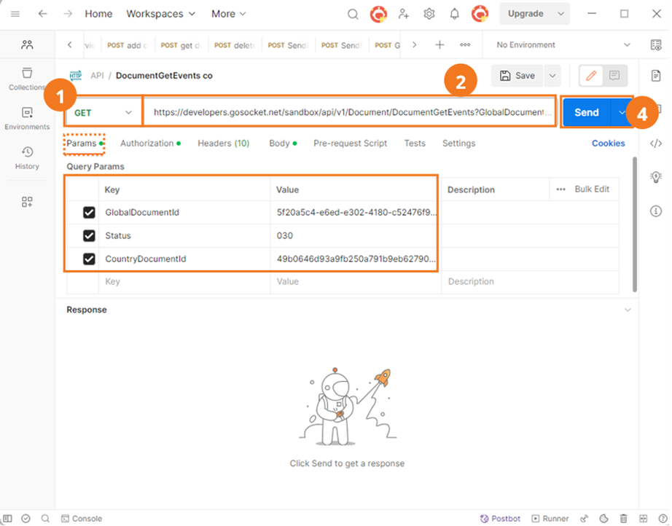Switch to the Authorization tab
672x526 pixels.
coord(150,144)
